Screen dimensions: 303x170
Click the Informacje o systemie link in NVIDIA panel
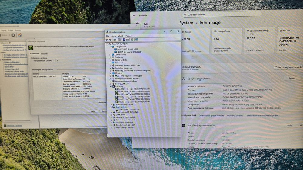(14, 126)
